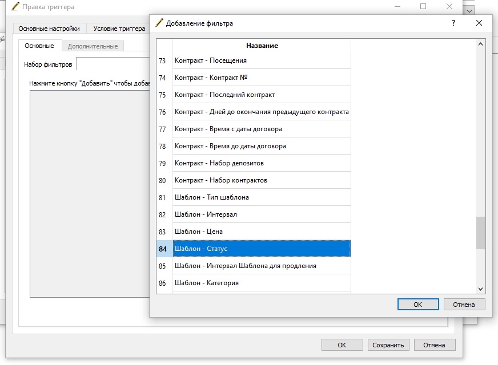Screen dimensions: 498x365
Task: Select row Контракт - Последний контракт
Action: [x=262, y=95]
